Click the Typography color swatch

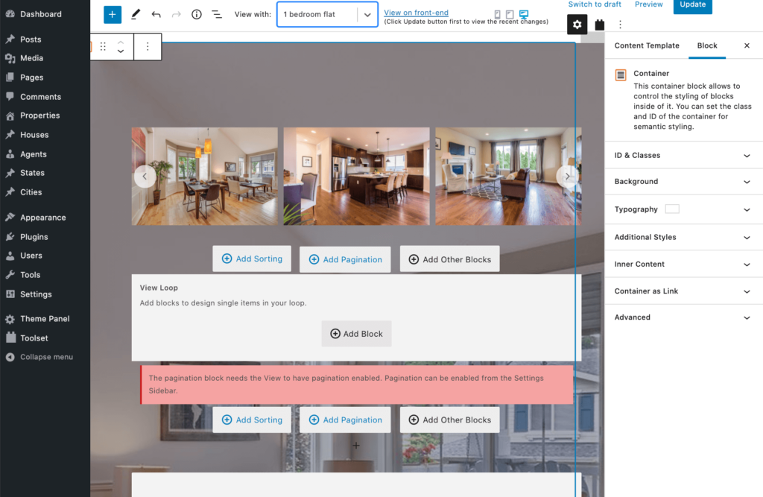(x=672, y=209)
